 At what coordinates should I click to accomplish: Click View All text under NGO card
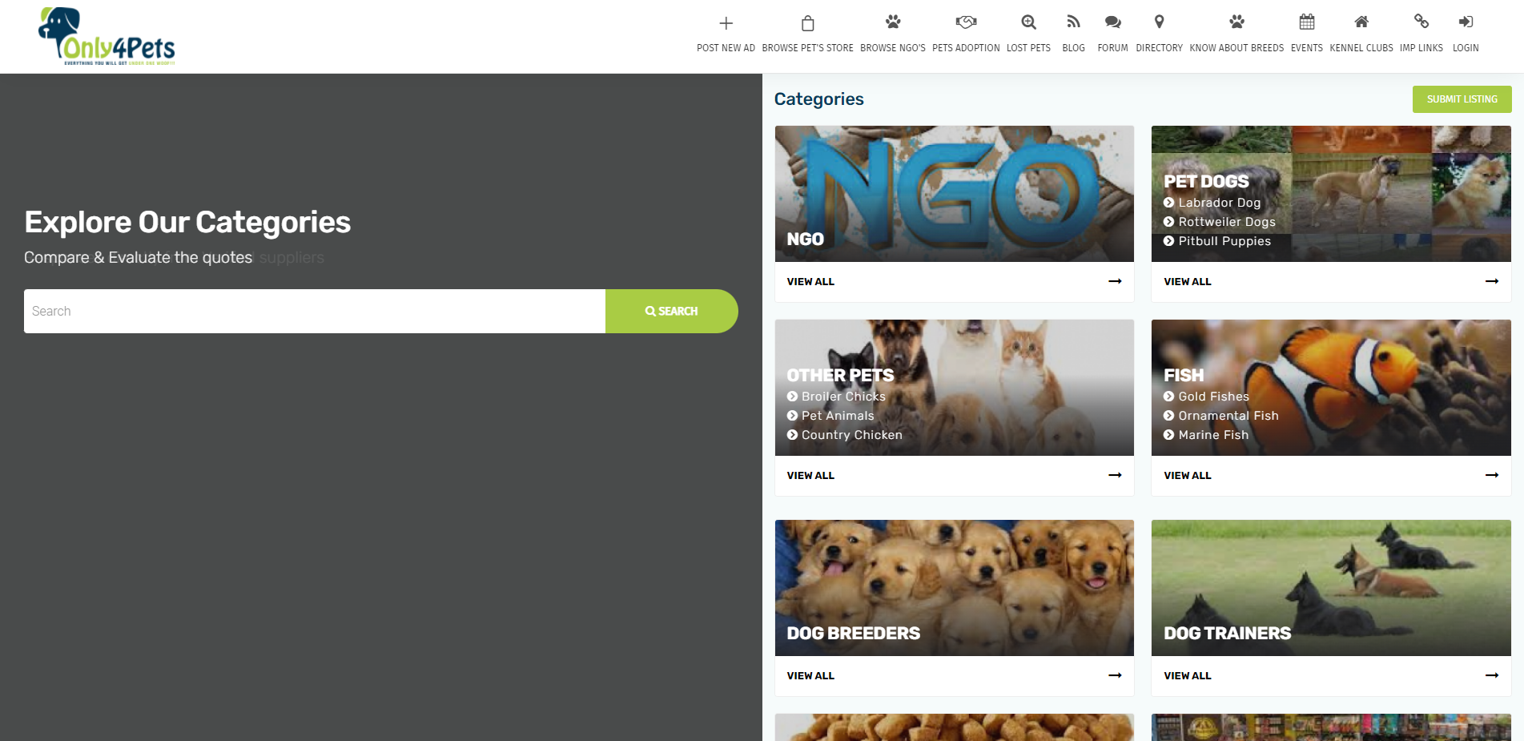point(810,282)
